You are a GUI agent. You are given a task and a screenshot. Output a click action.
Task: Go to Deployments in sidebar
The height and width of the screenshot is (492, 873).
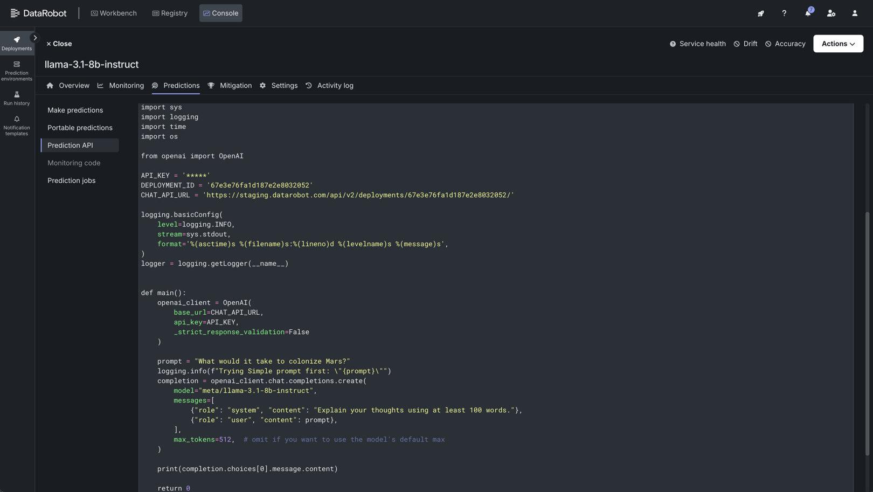pos(17,43)
